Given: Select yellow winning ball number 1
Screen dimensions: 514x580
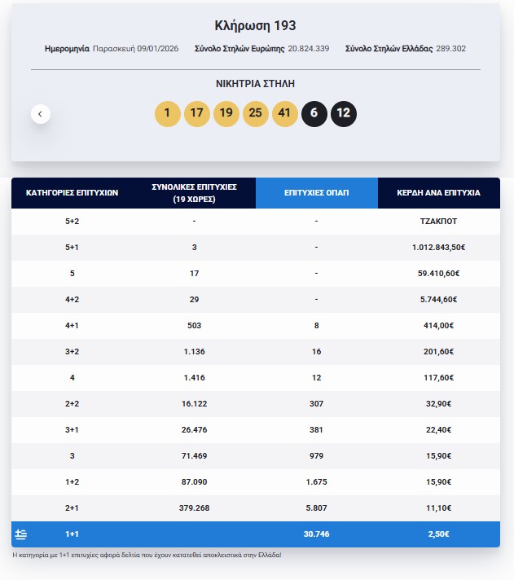Looking at the screenshot, I should tap(167, 113).
